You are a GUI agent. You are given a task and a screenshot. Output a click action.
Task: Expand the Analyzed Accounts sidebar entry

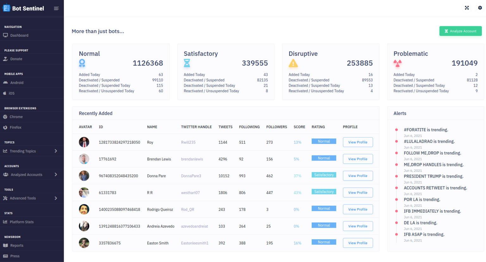tap(56, 174)
